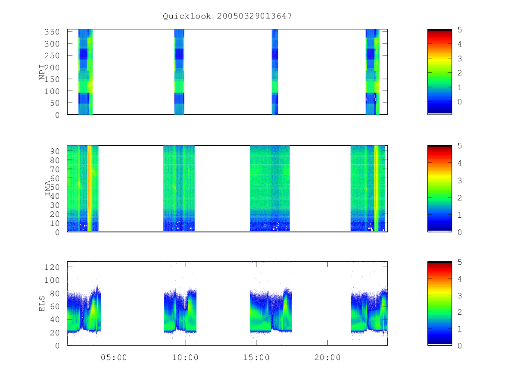The image size is (517, 388).
Task: Click the NPI colorbar scale
Action: coord(439,72)
